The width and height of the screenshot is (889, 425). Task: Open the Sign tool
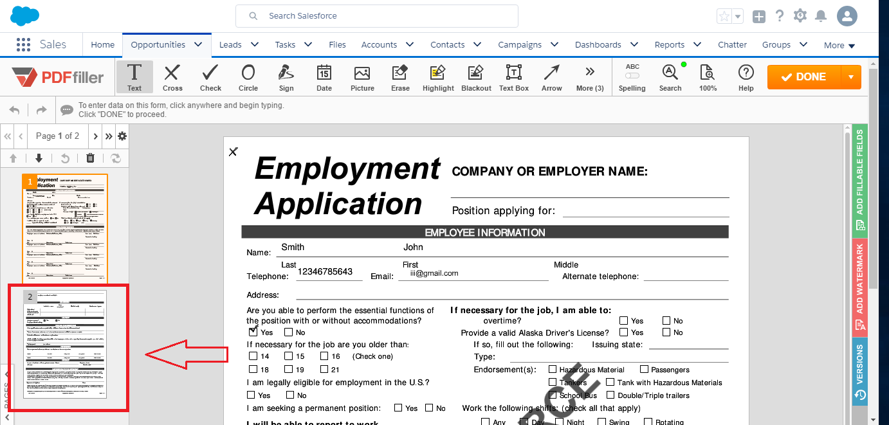[286, 77]
